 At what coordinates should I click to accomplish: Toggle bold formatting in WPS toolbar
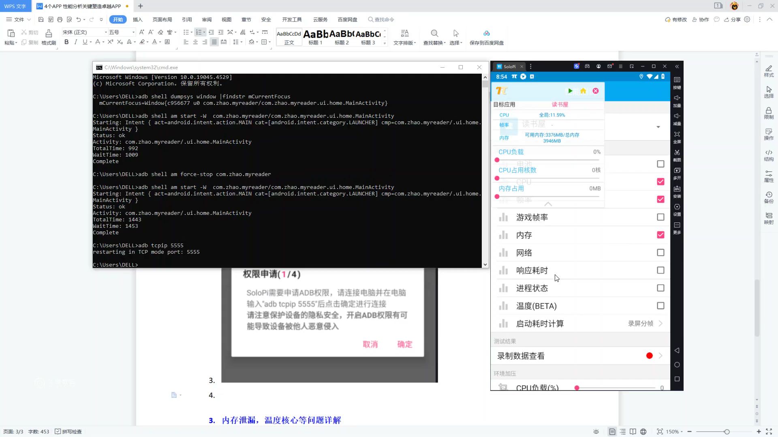66,42
